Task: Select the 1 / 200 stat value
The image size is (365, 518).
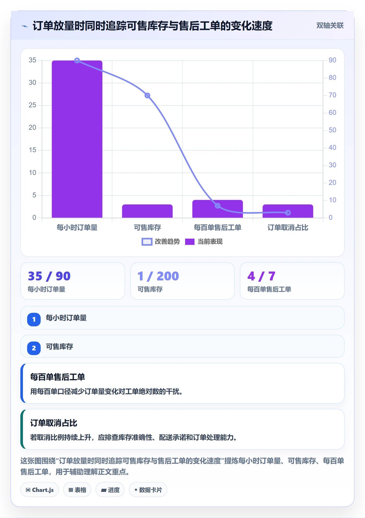Action: (158, 276)
